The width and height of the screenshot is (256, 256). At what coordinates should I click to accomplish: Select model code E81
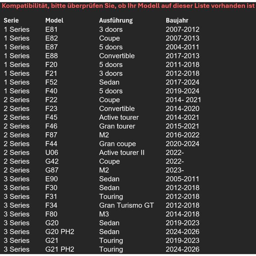coord(51,30)
